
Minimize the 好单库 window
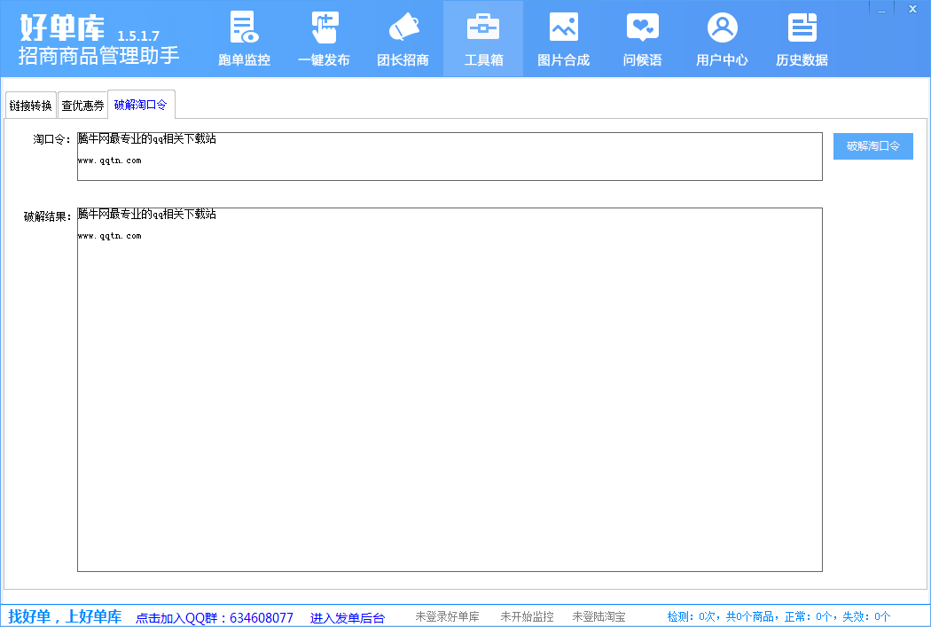click(x=881, y=10)
